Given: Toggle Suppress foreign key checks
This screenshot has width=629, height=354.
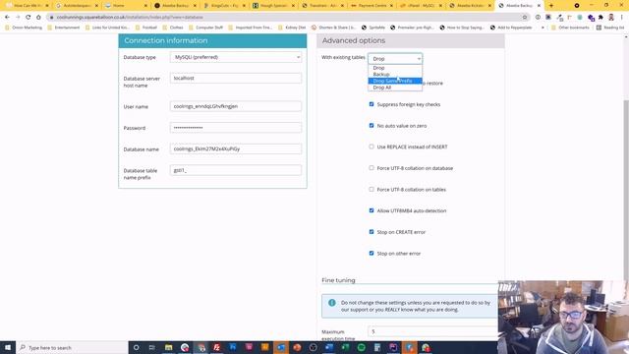Looking at the screenshot, I should click(372, 104).
